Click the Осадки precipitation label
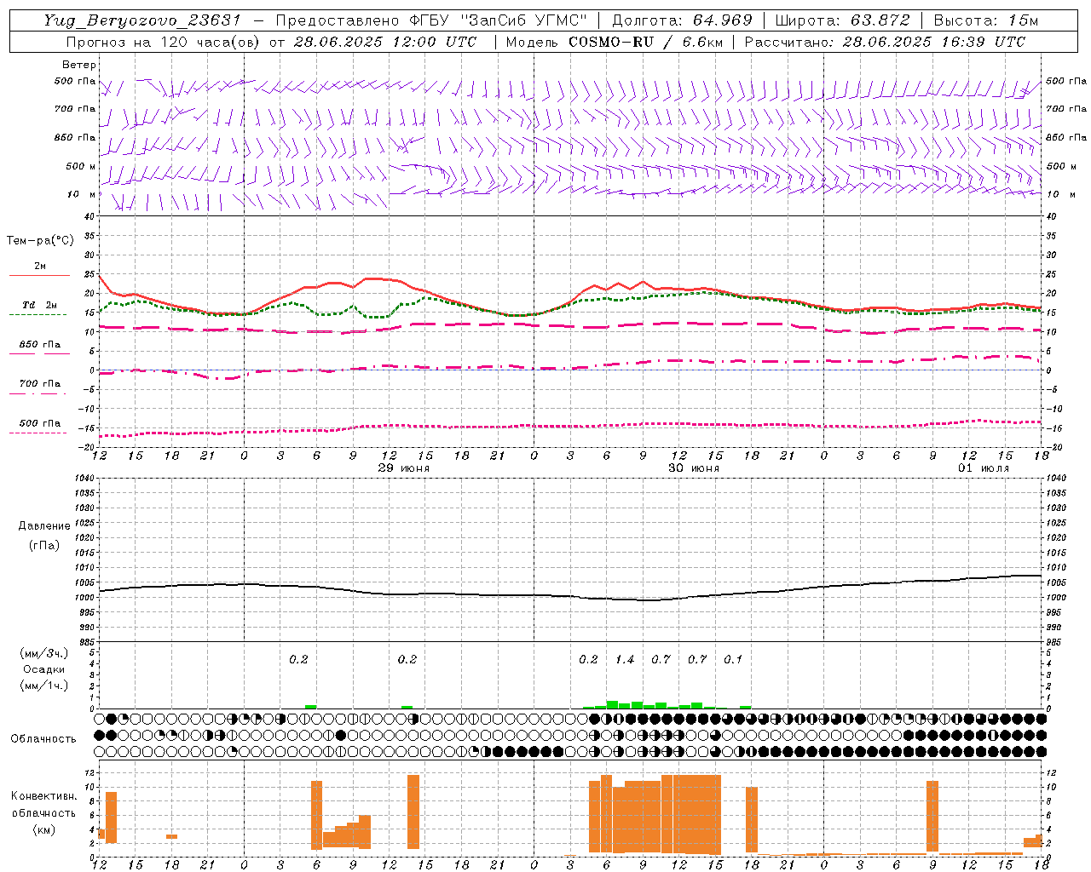Screen dimensions: 1091x872 pyautogui.click(x=45, y=669)
